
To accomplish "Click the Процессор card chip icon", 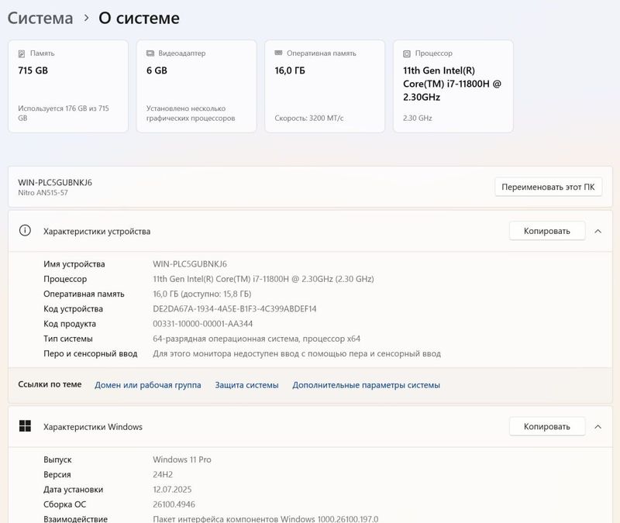I will tap(406, 53).
